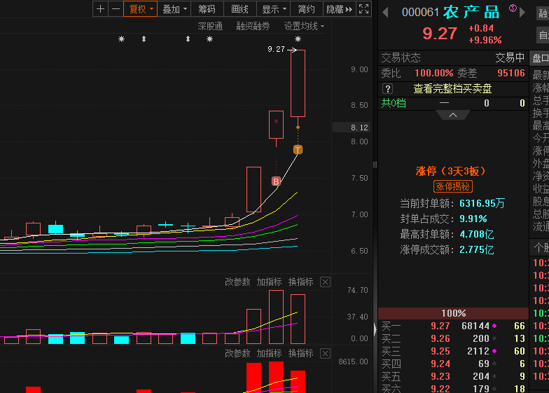Collapse order book with up chevron
Image resolution: width=549 pixels, height=393 pixels.
[452, 115]
